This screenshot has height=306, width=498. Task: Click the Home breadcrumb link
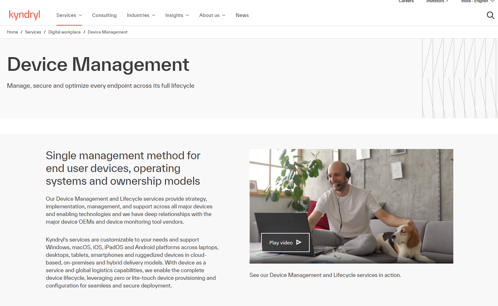[12, 32]
